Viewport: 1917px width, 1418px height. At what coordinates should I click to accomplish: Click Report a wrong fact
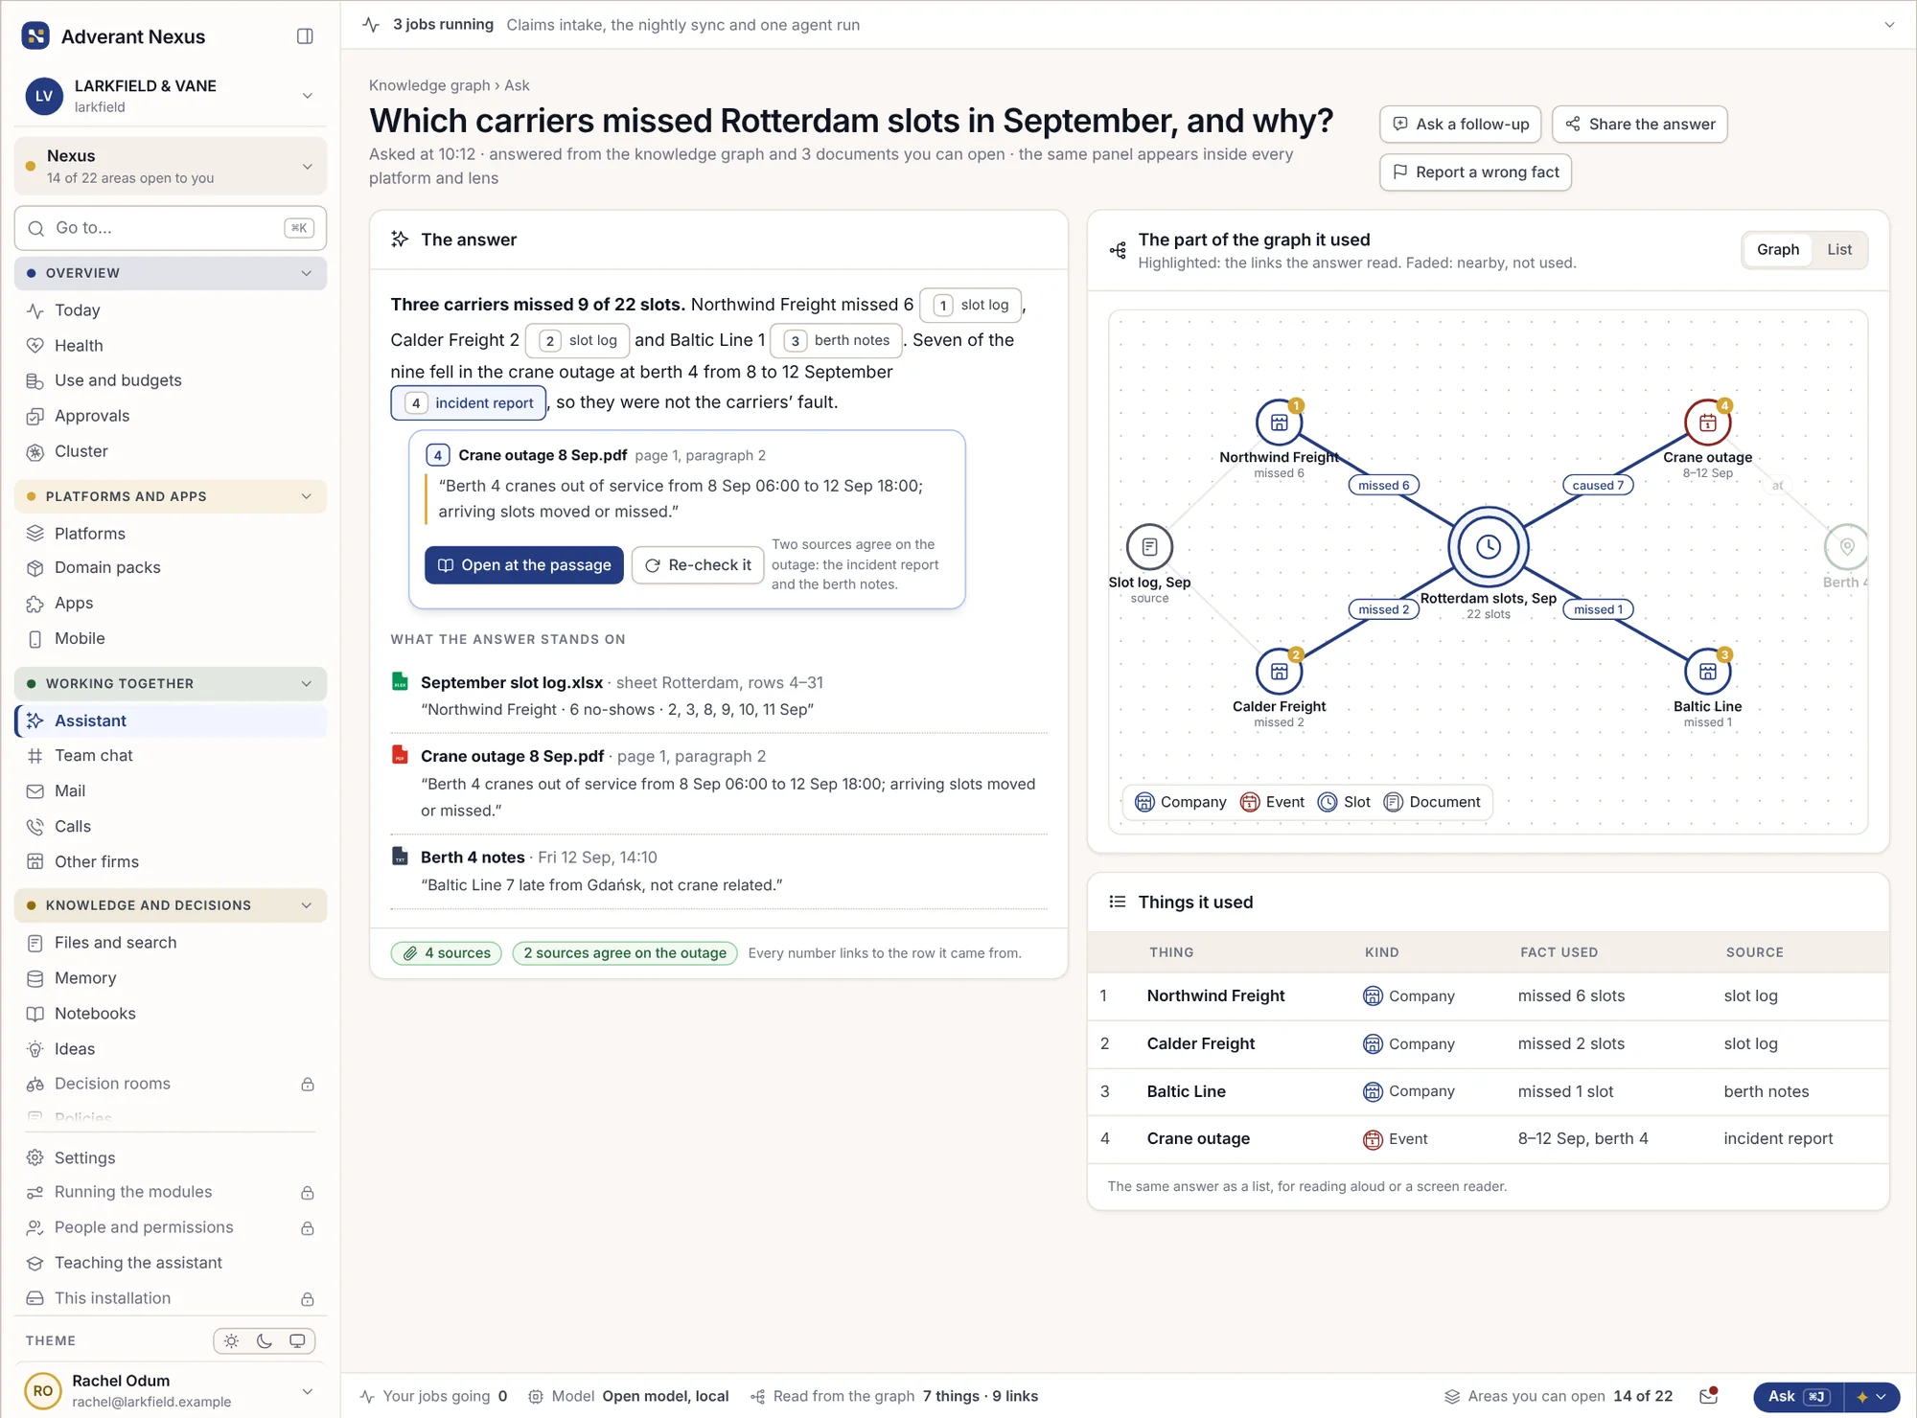tap(1475, 172)
